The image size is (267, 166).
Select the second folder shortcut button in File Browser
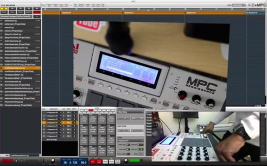tap(12, 8)
